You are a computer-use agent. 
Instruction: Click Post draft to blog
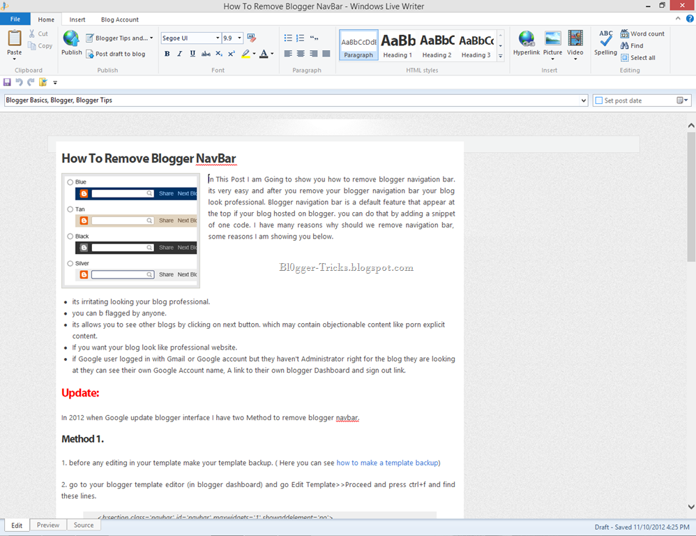115,54
